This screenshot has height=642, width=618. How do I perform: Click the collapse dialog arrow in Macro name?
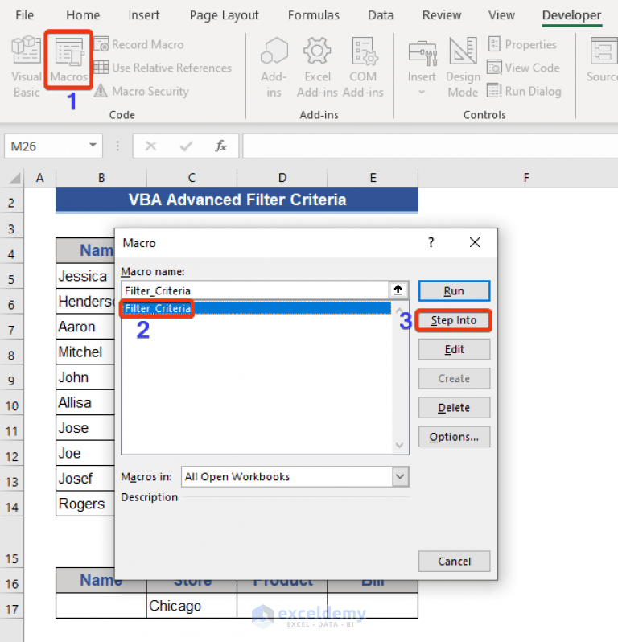tap(398, 290)
